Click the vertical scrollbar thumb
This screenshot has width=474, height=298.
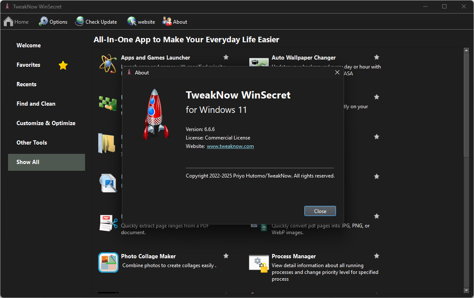pyautogui.click(x=466, y=105)
